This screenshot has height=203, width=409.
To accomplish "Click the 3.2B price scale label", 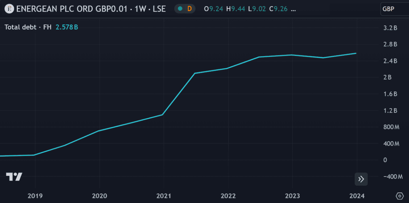I will click(390, 28).
